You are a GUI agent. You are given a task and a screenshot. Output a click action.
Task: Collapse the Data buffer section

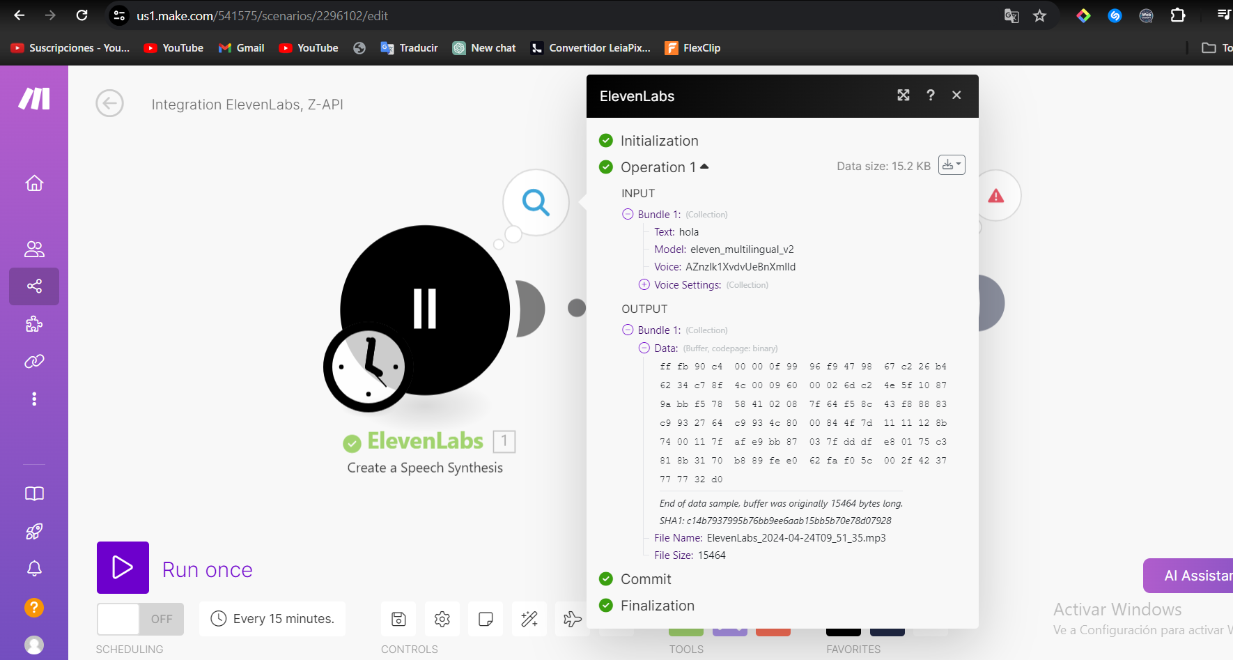(x=644, y=348)
